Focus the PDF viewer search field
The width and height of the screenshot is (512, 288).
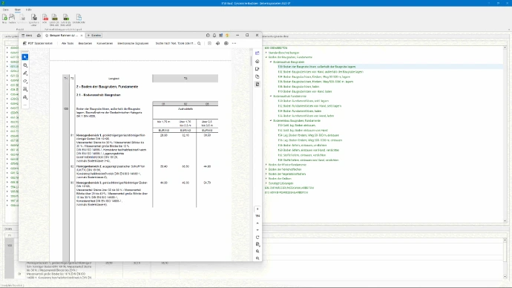click(x=178, y=43)
